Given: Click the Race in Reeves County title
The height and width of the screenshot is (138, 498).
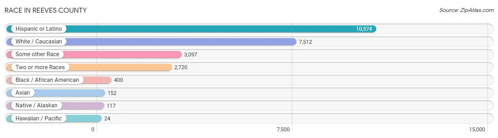Looking at the screenshot, I should tap(46, 10).
